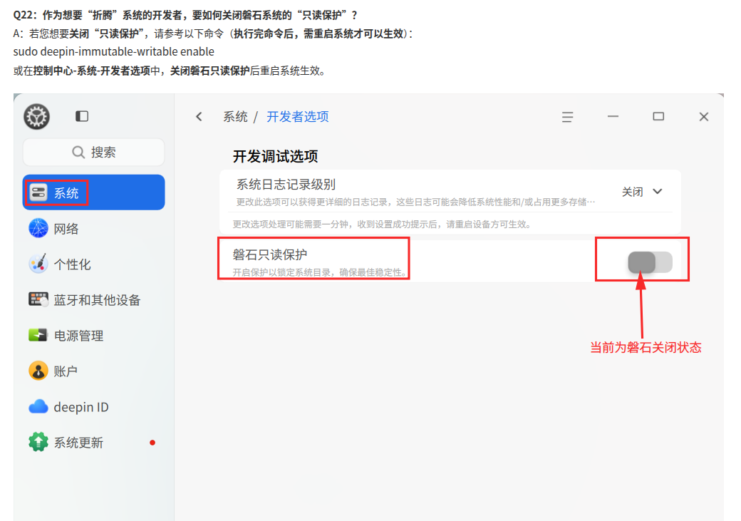Click into the 搜索 search field
741x521 pixels.
(93, 153)
